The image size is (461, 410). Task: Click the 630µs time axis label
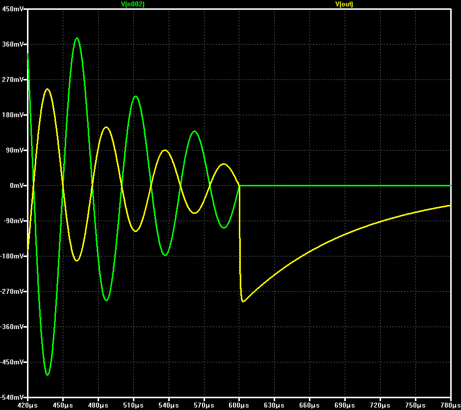click(274, 406)
